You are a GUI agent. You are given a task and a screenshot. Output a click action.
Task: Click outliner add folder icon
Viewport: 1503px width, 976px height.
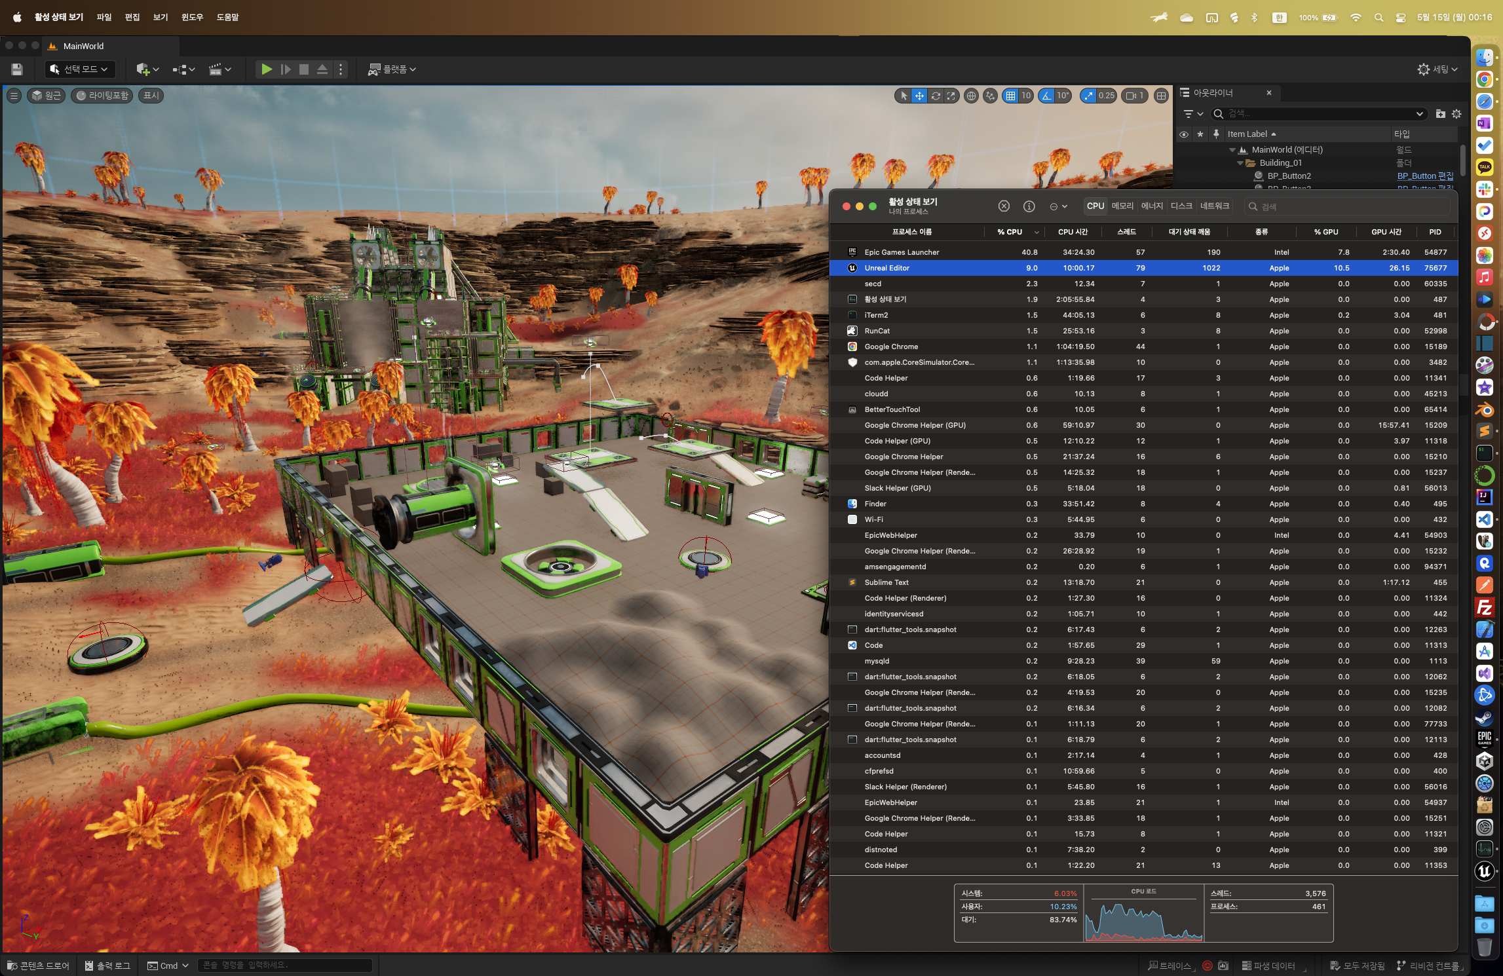[x=1440, y=114]
